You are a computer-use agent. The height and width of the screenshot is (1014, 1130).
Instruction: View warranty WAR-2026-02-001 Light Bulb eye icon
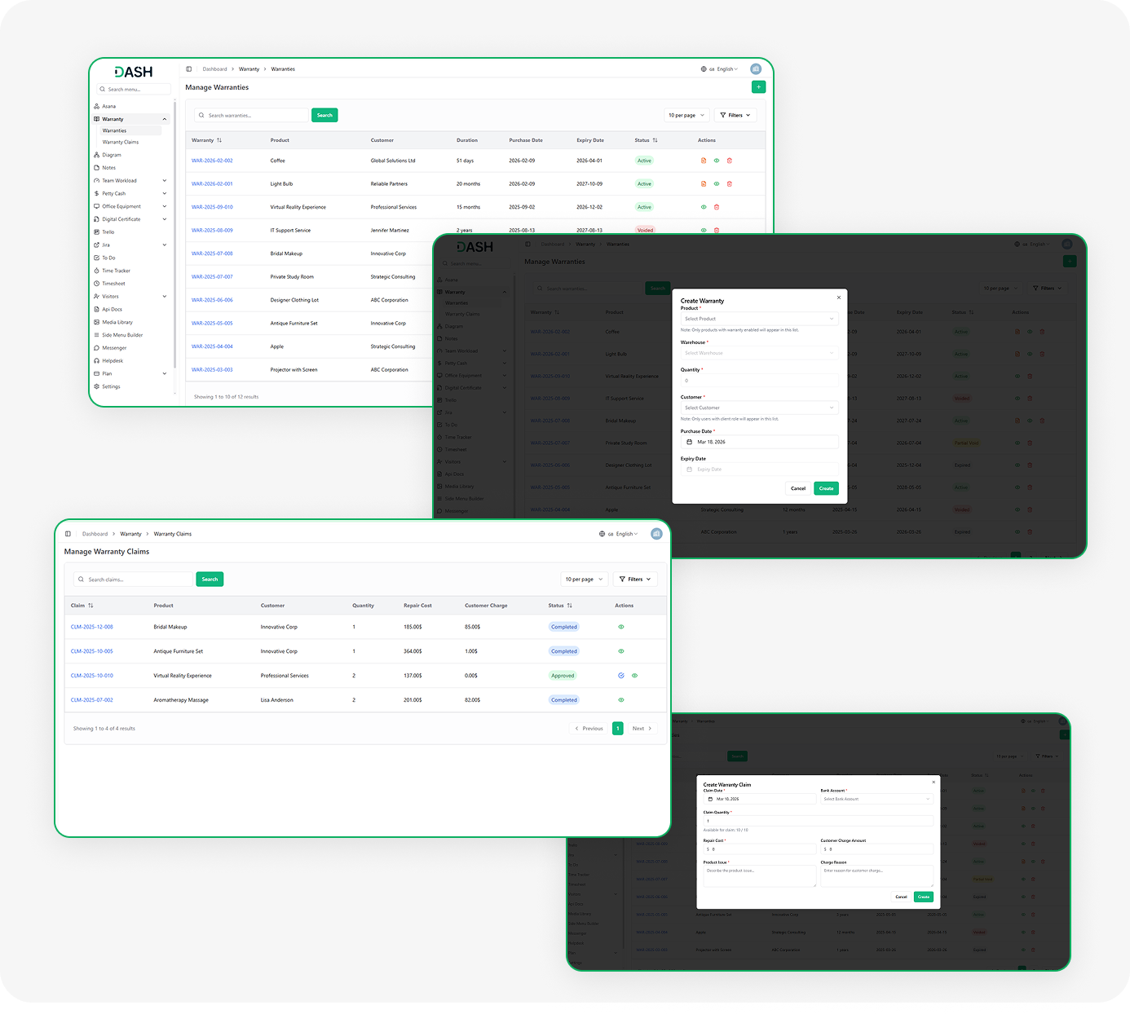coord(717,184)
